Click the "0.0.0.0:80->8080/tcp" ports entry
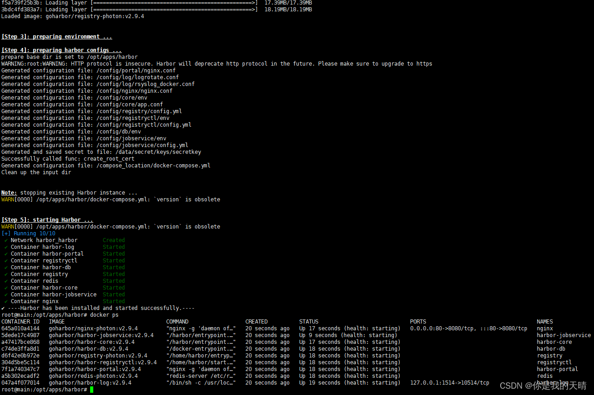This screenshot has width=594, height=395. pyautogui.click(x=443, y=328)
